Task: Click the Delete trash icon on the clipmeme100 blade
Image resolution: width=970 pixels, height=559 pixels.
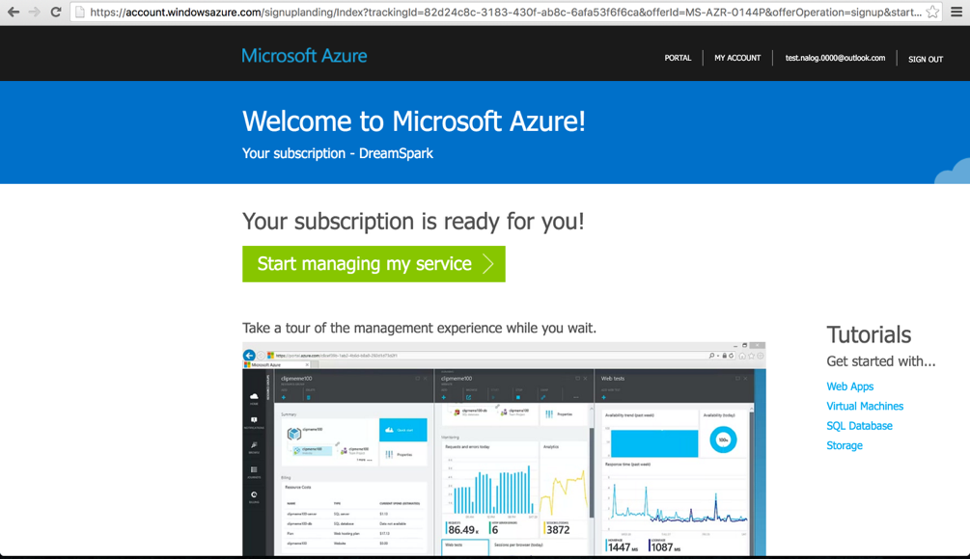Action: pyautogui.click(x=308, y=397)
